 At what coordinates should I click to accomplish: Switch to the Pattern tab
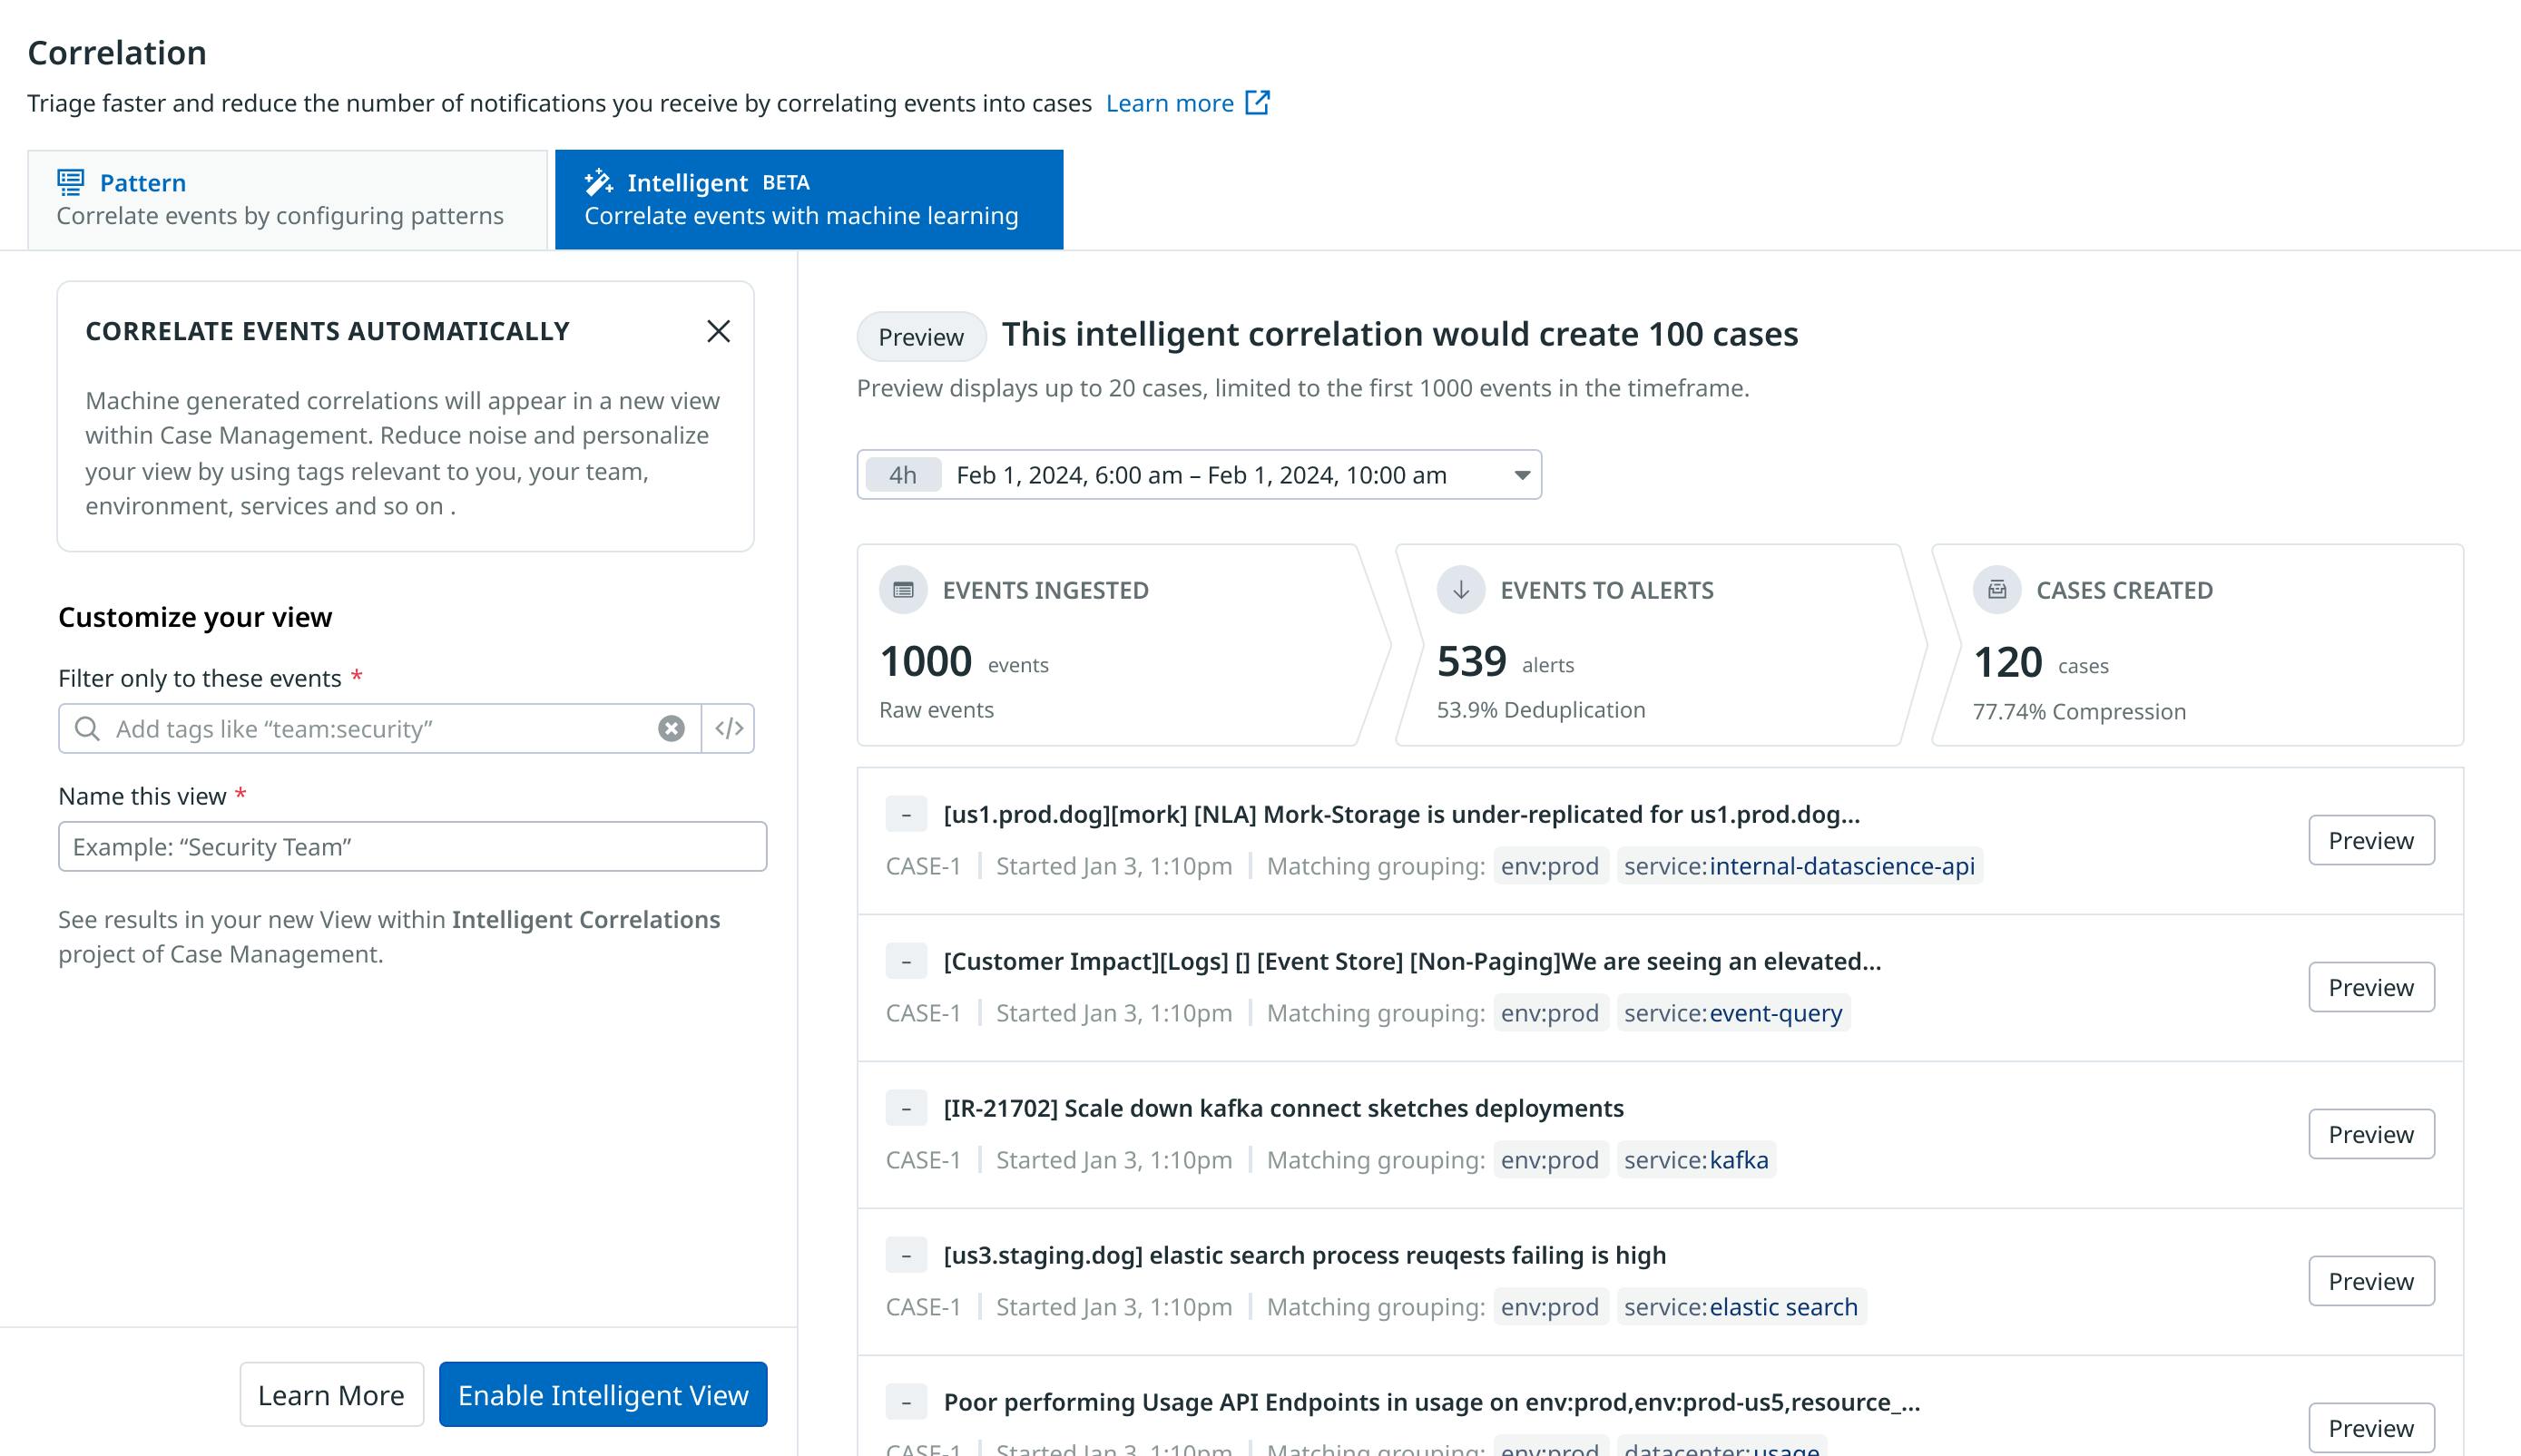pyautogui.click(x=290, y=198)
